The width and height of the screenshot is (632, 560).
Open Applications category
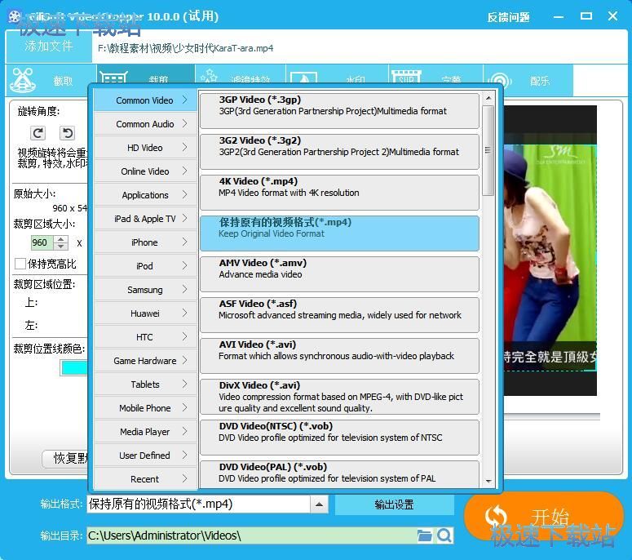145,195
